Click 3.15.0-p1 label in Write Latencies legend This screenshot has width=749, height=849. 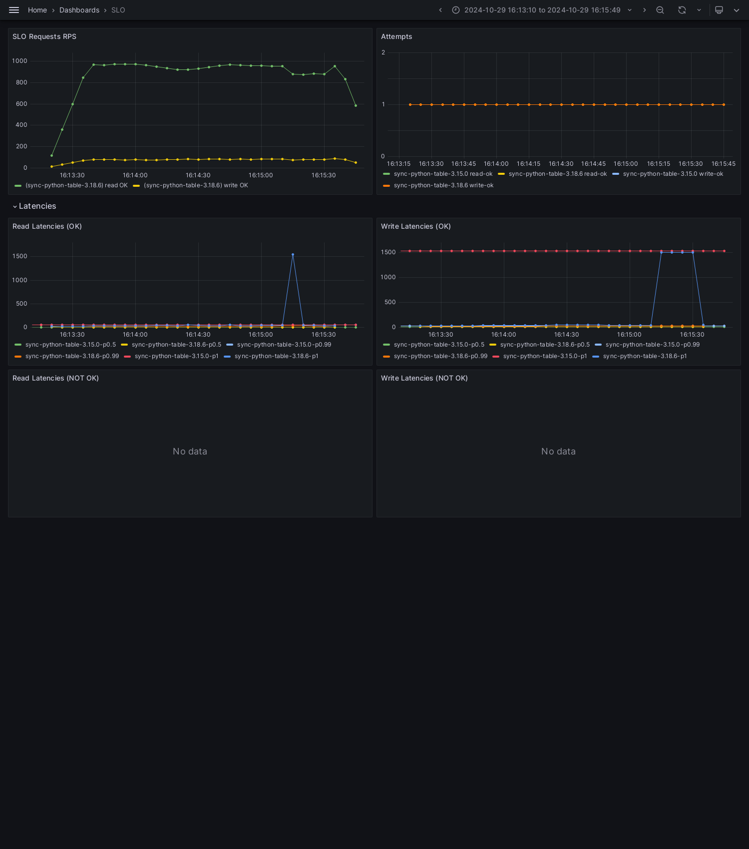(x=545, y=356)
